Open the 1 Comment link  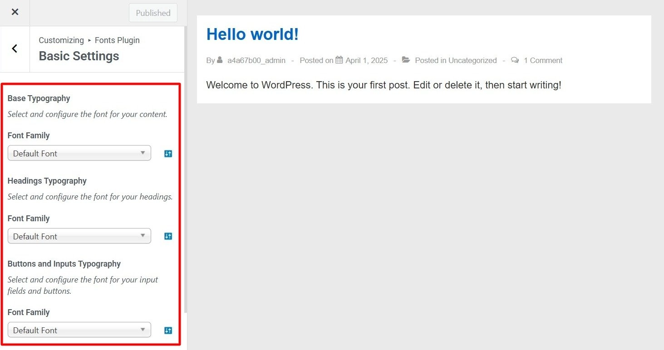pyautogui.click(x=543, y=60)
